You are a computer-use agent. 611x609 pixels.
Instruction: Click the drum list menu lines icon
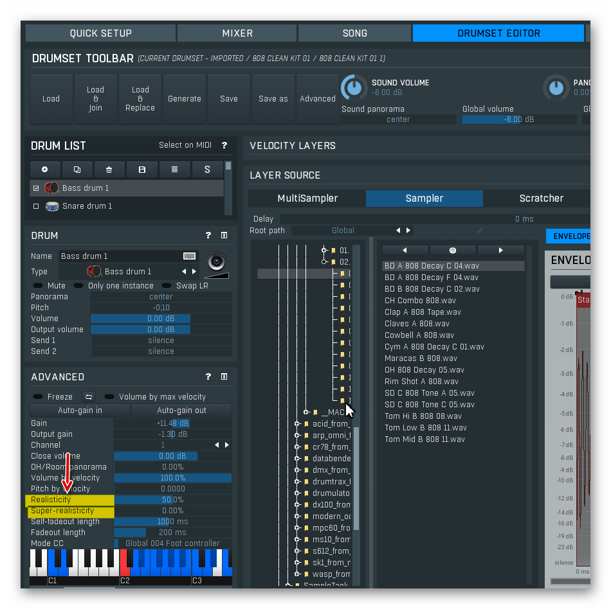point(174,170)
